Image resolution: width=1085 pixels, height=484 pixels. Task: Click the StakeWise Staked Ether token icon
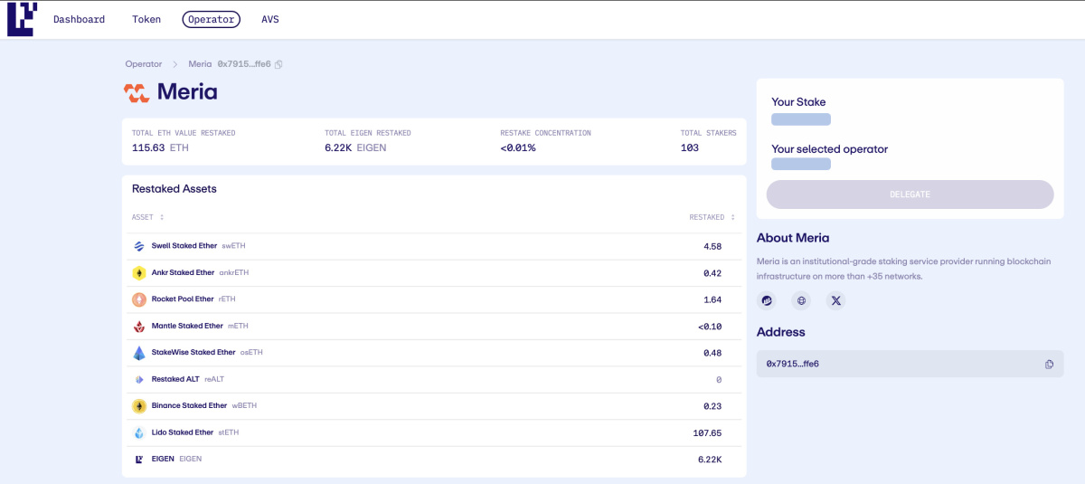(139, 353)
